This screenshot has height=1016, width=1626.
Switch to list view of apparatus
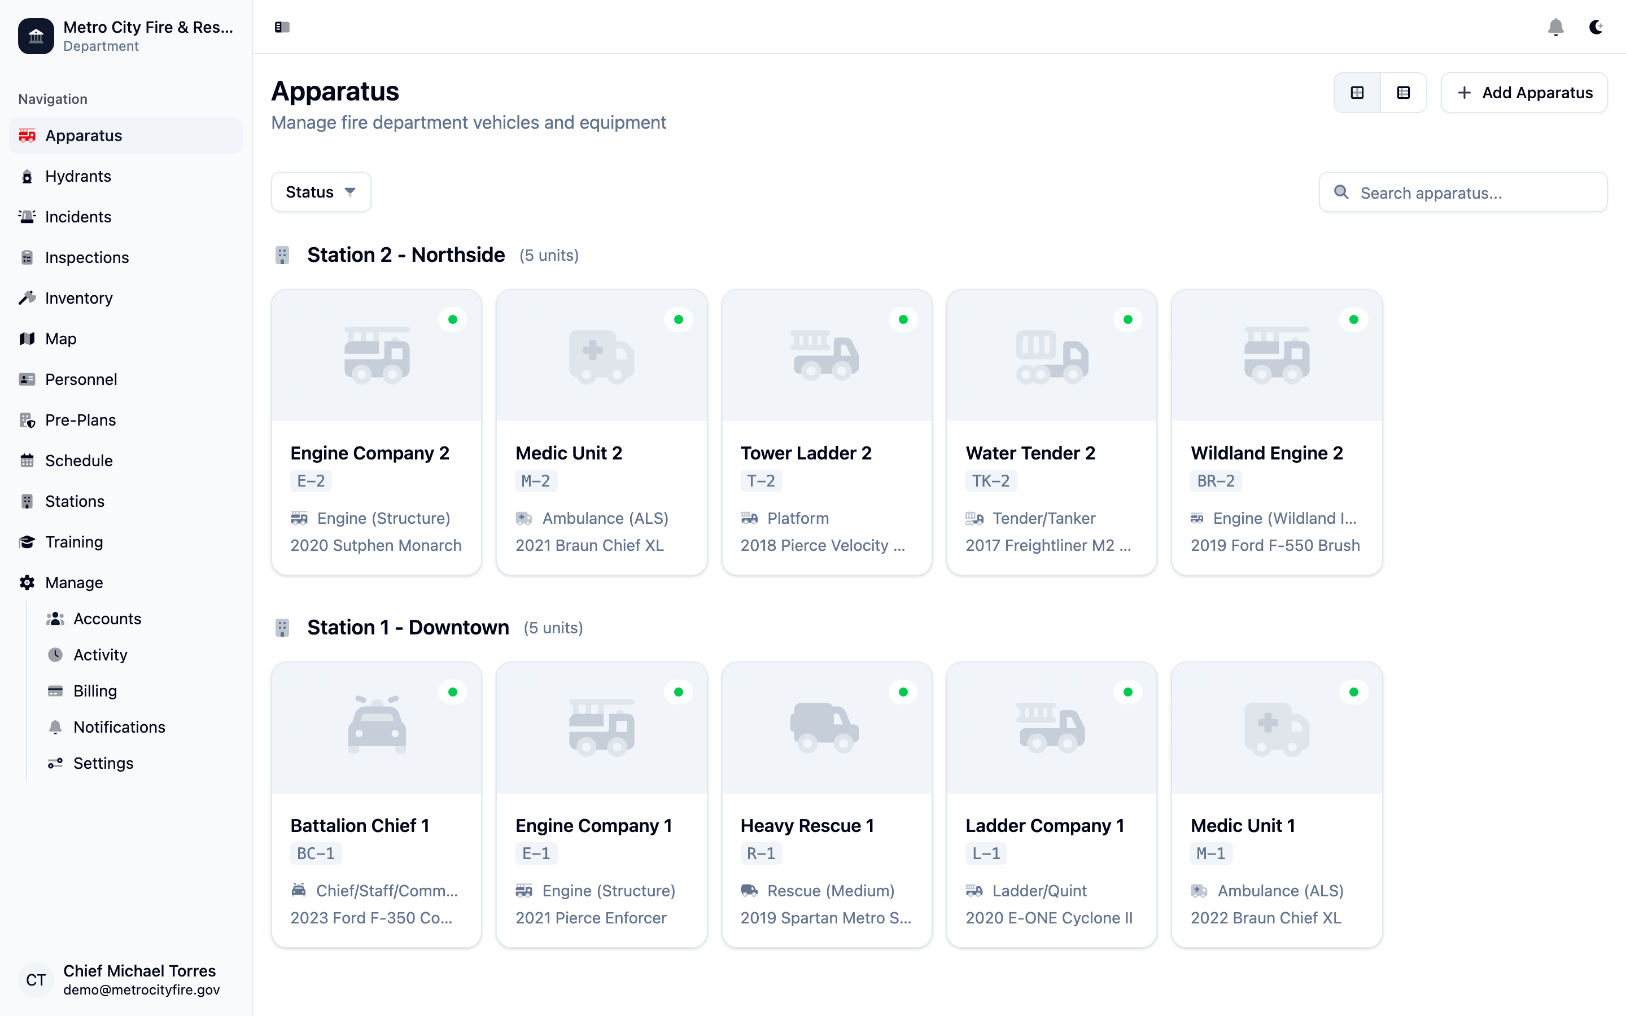(1404, 92)
